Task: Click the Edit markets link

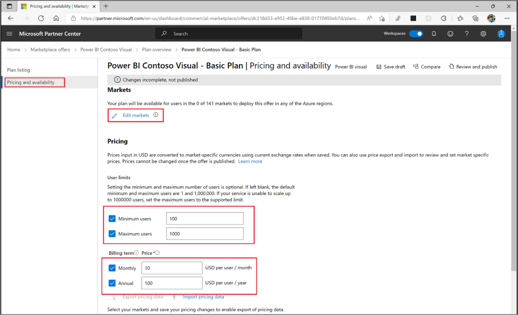Action: (136, 115)
